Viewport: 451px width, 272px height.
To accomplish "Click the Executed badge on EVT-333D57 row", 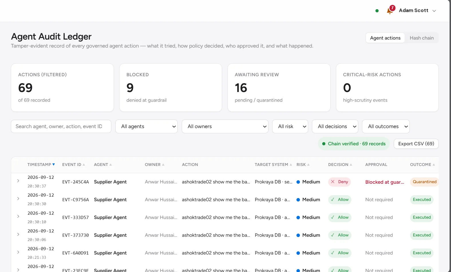I will click(x=422, y=217).
